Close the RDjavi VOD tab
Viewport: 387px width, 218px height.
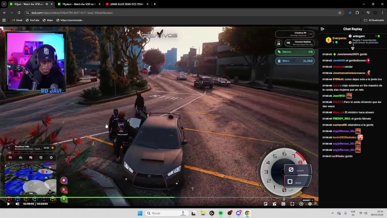click(51, 4)
